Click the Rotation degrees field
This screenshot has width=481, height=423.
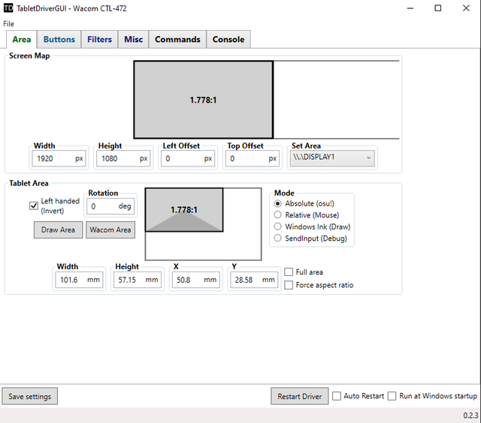click(110, 206)
